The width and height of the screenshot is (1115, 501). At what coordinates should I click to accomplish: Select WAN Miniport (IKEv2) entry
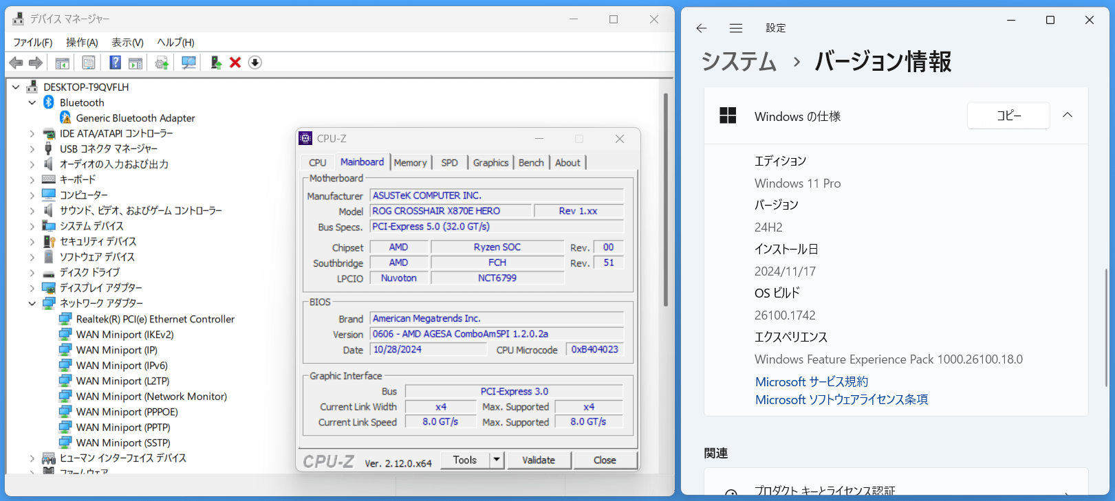click(x=125, y=335)
